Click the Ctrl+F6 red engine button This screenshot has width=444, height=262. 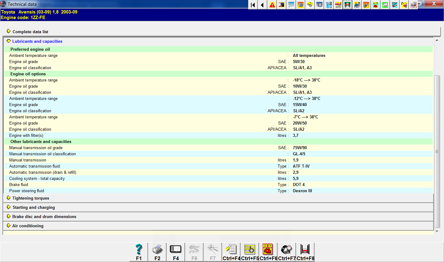(268, 252)
